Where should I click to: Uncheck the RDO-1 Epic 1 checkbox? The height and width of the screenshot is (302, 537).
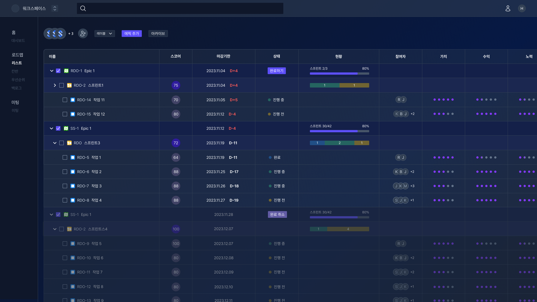[58, 71]
